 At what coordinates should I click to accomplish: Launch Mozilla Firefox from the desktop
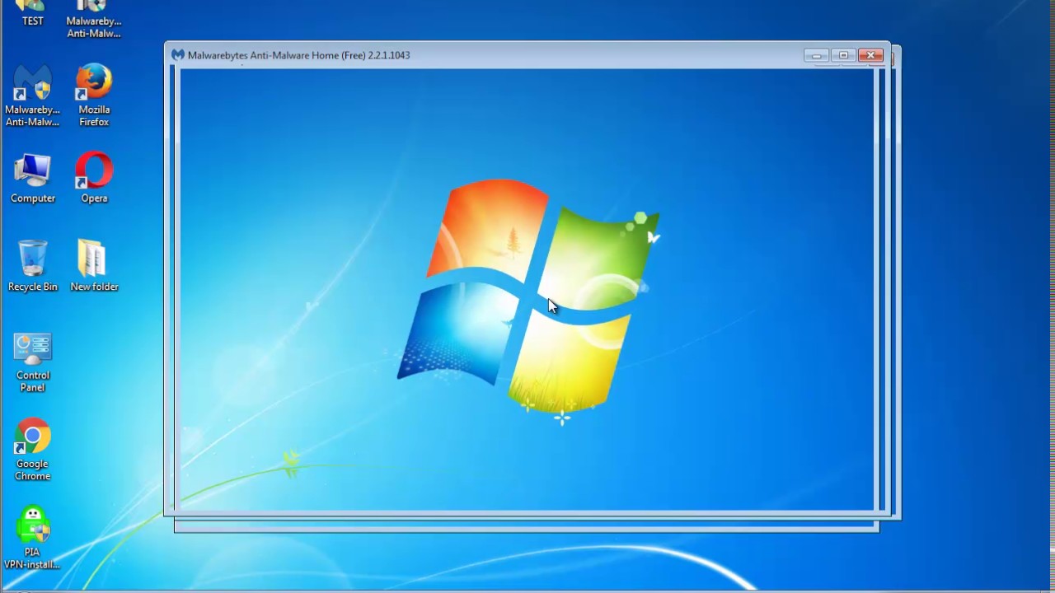coord(94,96)
